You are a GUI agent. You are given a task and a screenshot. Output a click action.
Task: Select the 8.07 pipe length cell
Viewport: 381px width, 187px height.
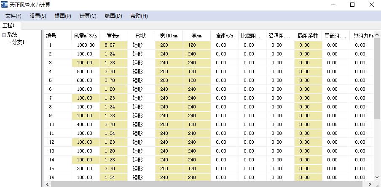113,45
